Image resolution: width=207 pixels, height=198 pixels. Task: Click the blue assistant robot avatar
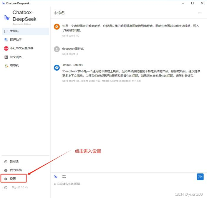tap(57, 68)
